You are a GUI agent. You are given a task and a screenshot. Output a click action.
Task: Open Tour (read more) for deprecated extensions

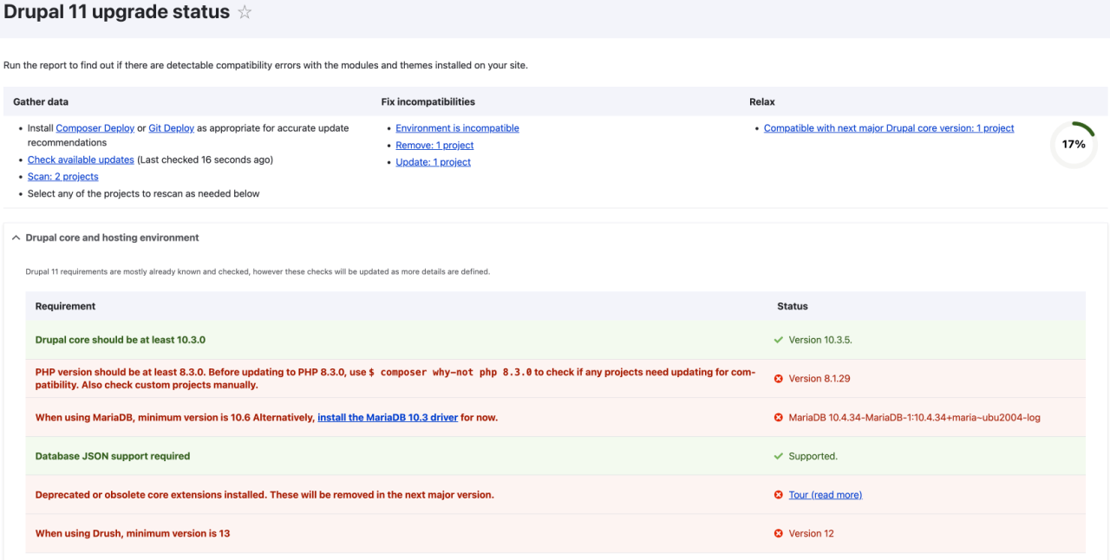825,494
